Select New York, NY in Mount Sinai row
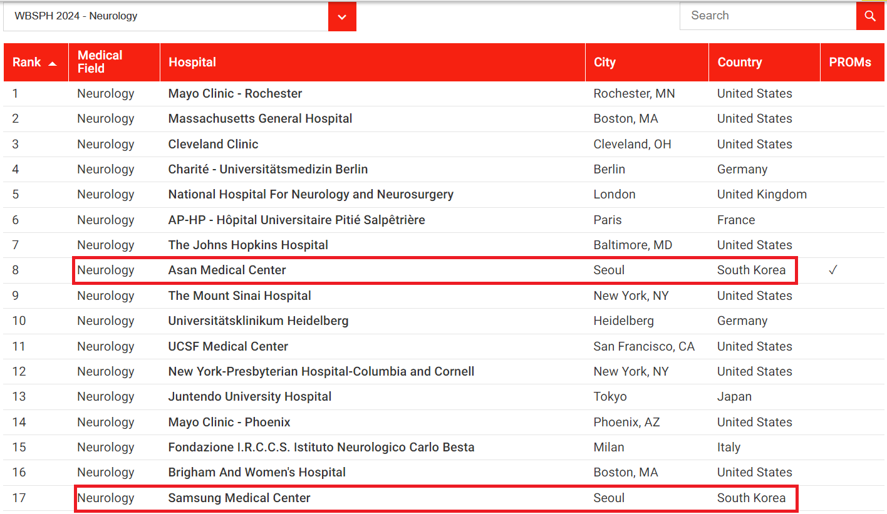 631,296
